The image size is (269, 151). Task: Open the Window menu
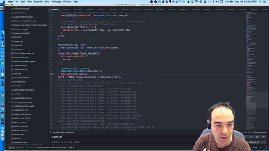point(67,2)
